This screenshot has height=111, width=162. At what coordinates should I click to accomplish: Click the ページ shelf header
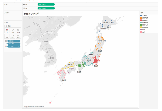pos(6,4)
